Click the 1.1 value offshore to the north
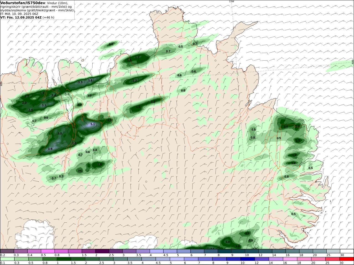Screen dimensions: 354x265 click(x=111, y=44)
